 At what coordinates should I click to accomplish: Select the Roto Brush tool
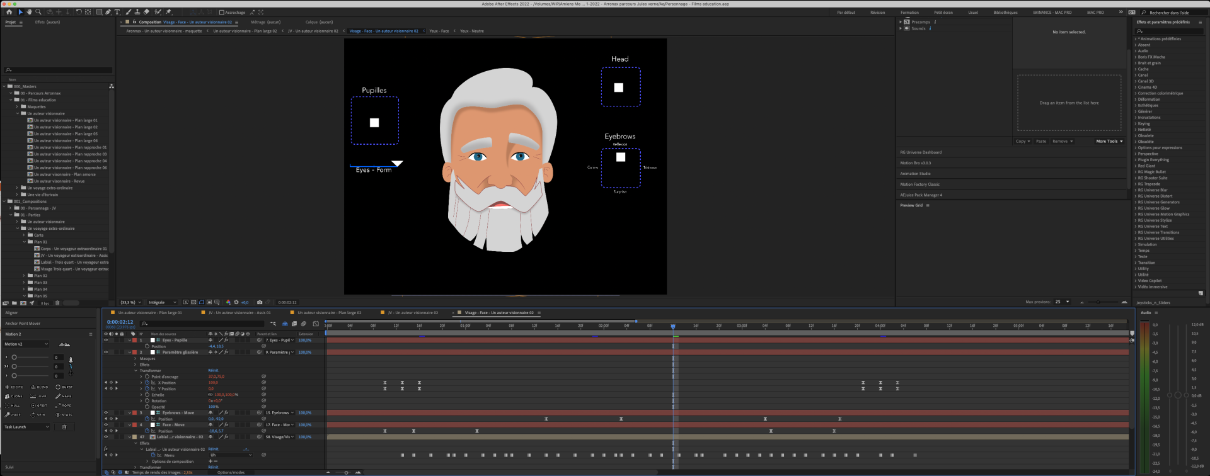pos(158,12)
